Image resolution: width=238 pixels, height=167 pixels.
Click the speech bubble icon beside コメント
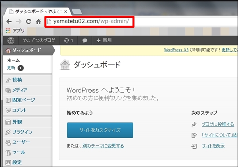tap(8, 110)
